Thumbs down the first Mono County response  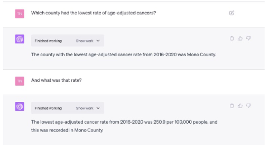[x=248, y=39]
